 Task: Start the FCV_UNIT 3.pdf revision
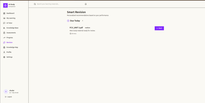coord(159,28)
